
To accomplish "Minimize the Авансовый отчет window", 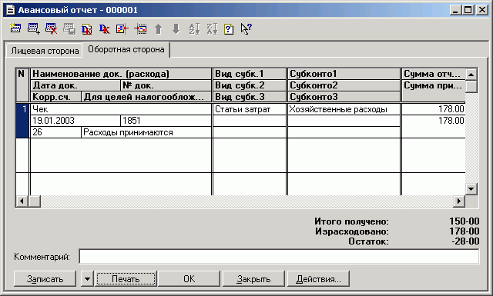I will click(455, 10).
